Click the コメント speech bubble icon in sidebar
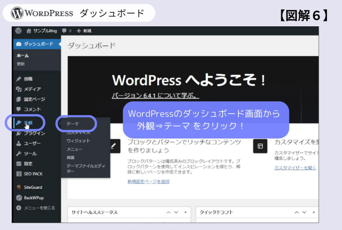Screen dimensions: 342x230 coord(19,109)
